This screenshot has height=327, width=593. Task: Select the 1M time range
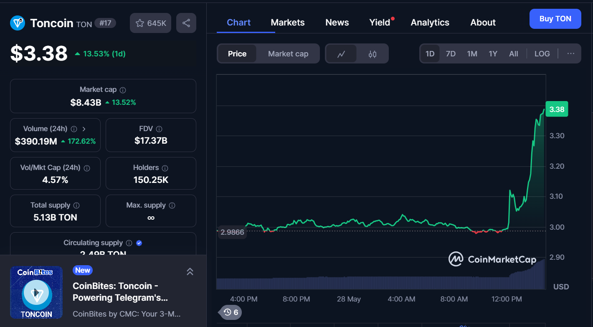[472, 53]
